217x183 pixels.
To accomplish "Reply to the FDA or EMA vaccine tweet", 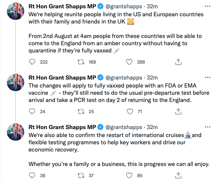I will [x=32, y=111].
